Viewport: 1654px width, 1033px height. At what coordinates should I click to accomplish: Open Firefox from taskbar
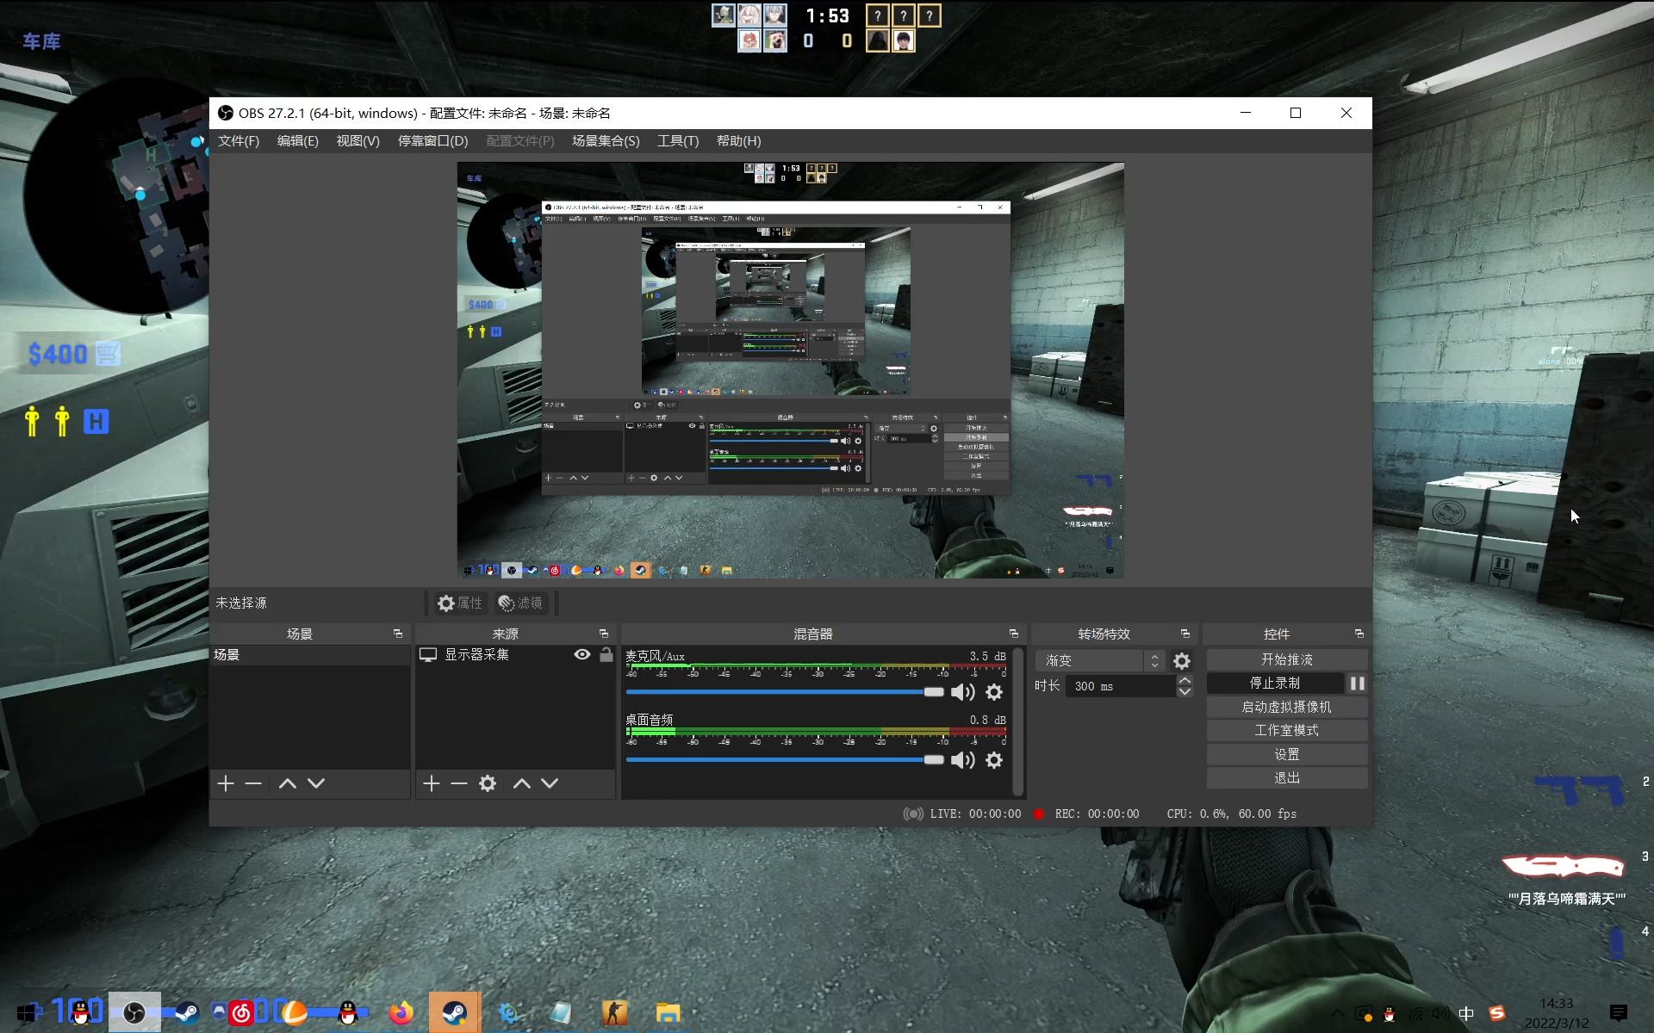point(400,1013)
